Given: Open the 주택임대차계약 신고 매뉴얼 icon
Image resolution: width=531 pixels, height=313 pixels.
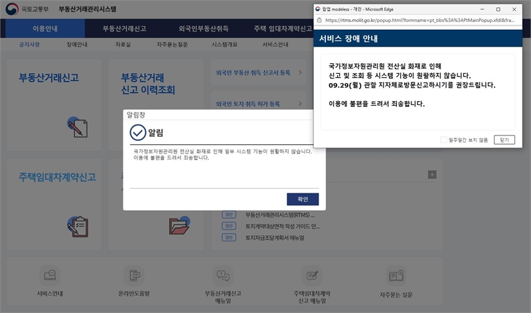Looking at the screenshot, I should coord(310,274).
